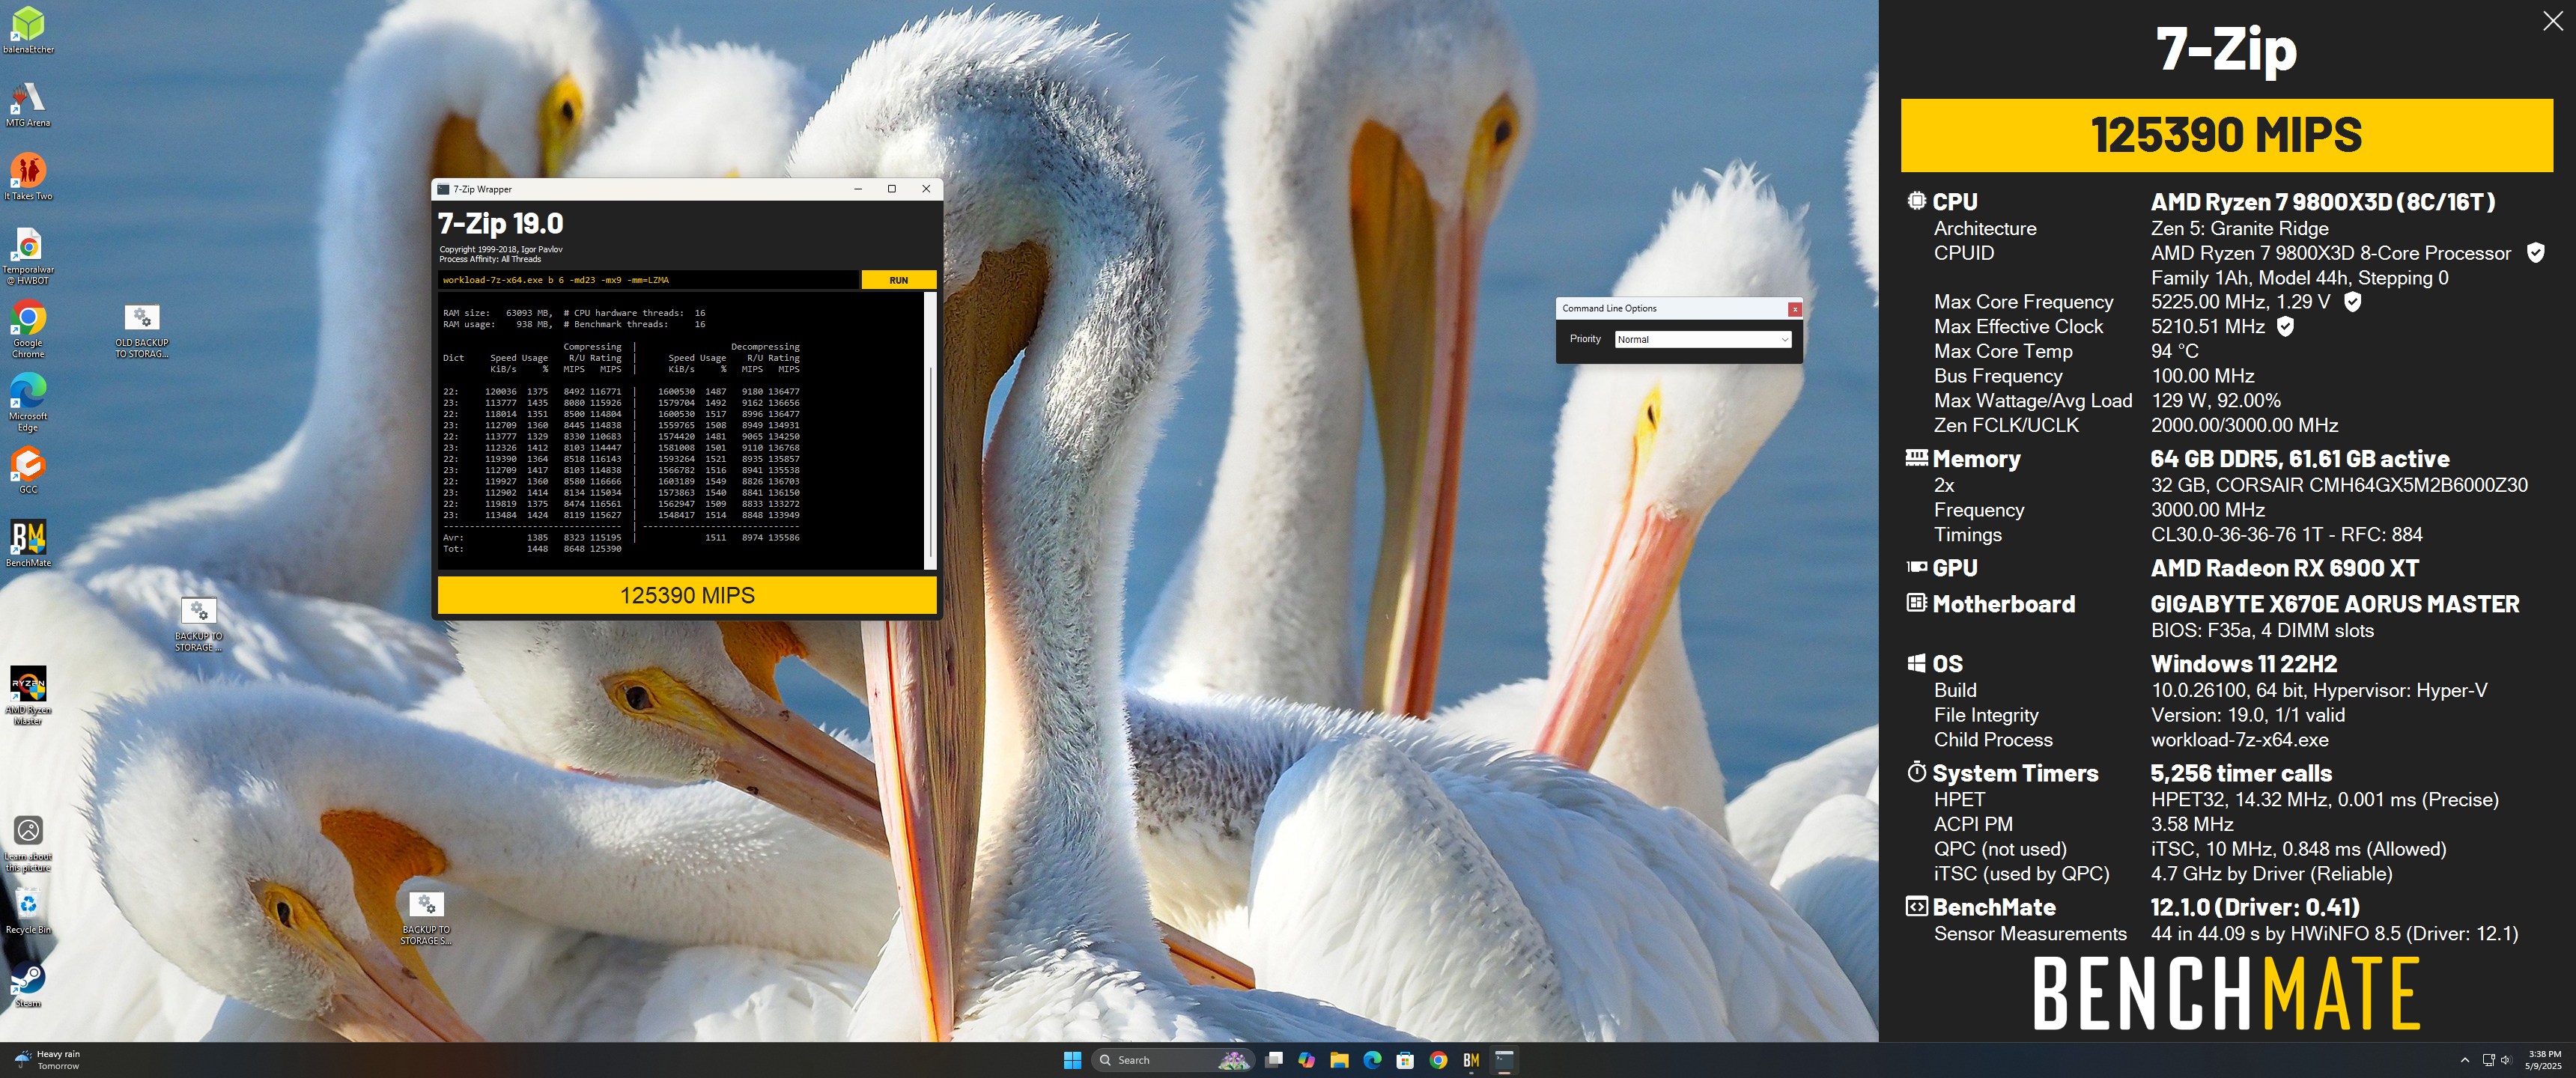Open the AMD Ryzen Master desktop icon

[x=28, y=696]
